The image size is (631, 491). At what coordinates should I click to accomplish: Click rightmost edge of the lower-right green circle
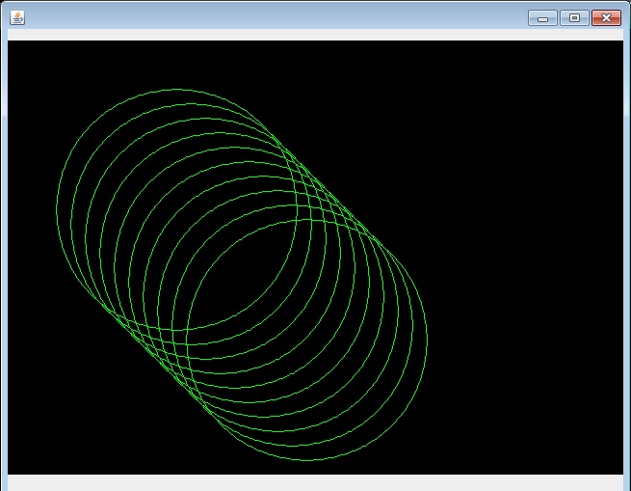(426, 341)
